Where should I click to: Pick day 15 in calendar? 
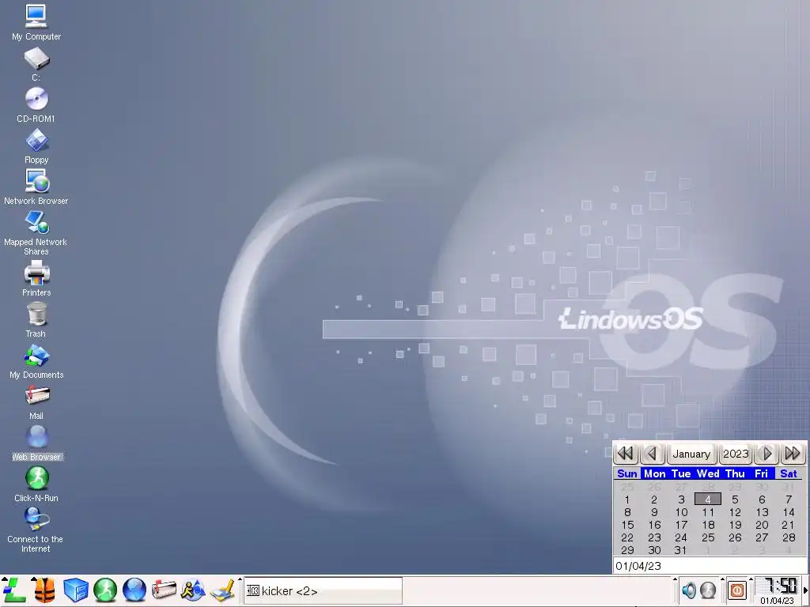pyautogui.click(x=627, y=525)
